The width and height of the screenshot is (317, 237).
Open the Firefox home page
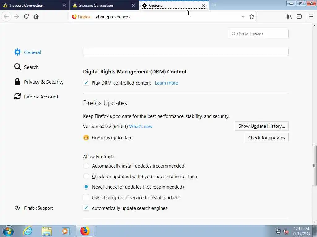click(x=36, y=17)
